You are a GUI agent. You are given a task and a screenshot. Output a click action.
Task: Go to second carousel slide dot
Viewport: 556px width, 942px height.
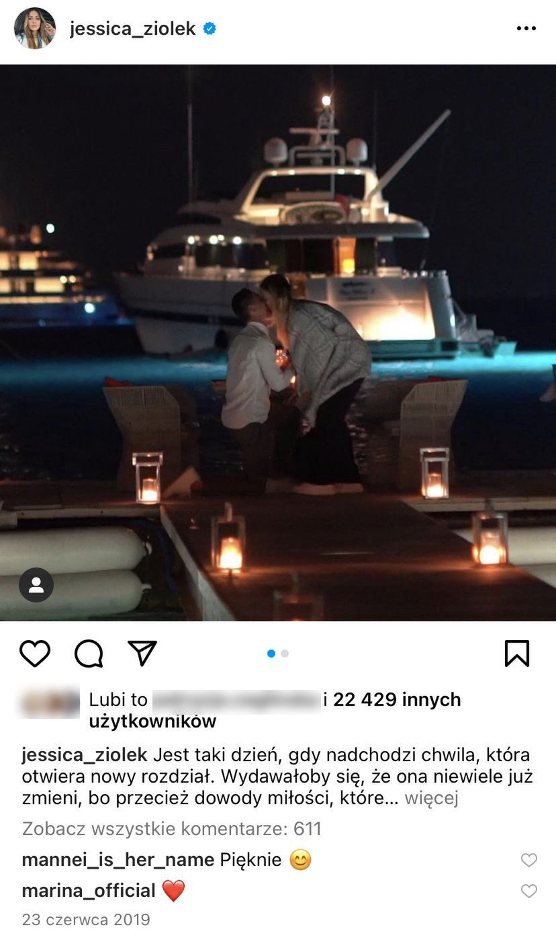tap(285, 653)
